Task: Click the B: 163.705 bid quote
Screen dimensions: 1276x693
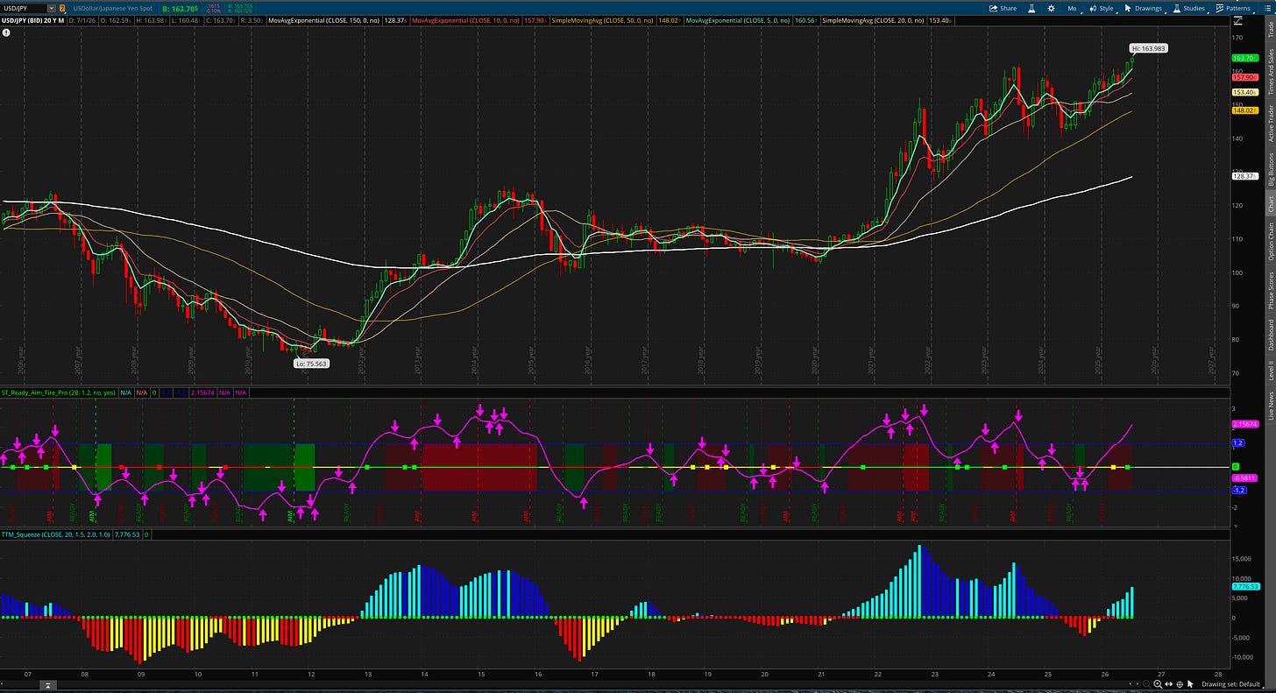Action: [180, 8]
